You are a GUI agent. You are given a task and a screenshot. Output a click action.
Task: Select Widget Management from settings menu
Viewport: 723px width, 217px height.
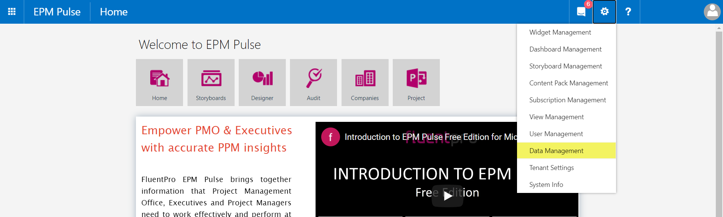[566, 32]
